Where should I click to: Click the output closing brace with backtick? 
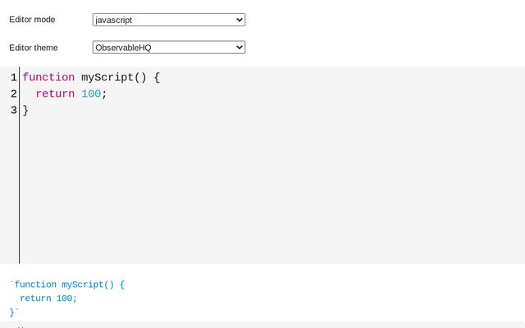14,312
